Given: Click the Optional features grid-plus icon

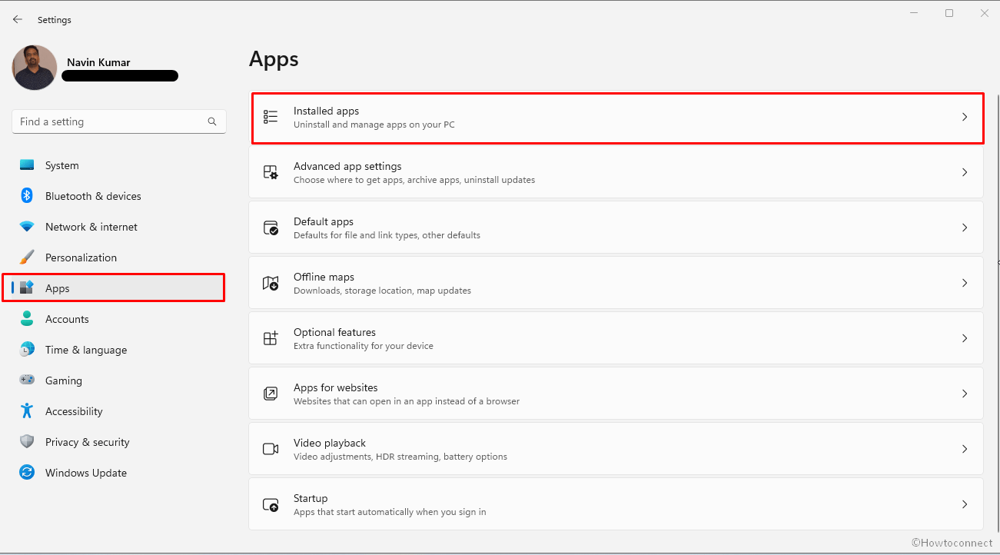Looking at the screenshot, I should pyautogui.click(x=271, y=338).
